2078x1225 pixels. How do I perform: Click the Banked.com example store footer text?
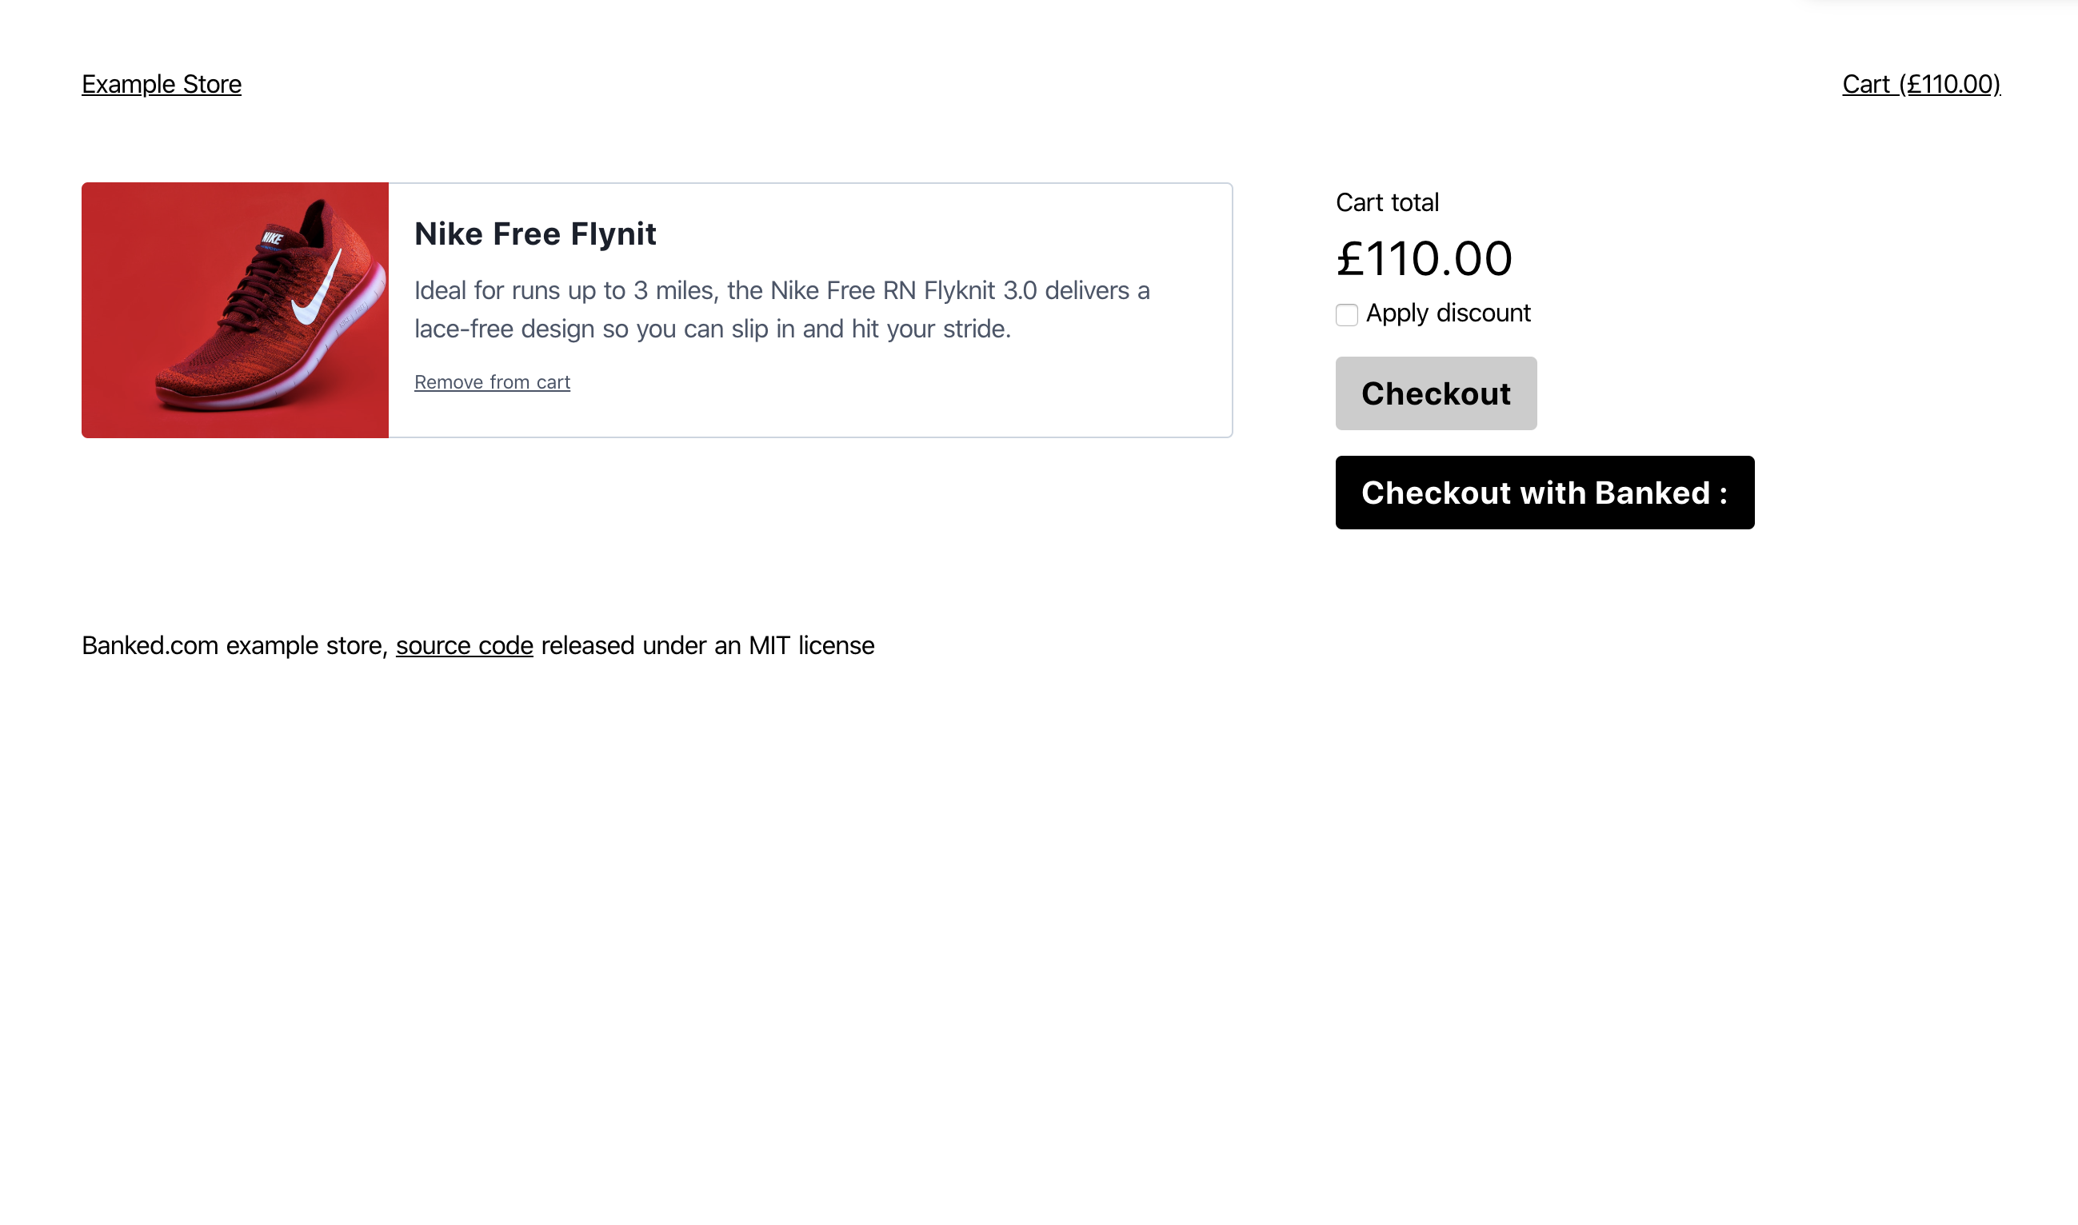235,645
